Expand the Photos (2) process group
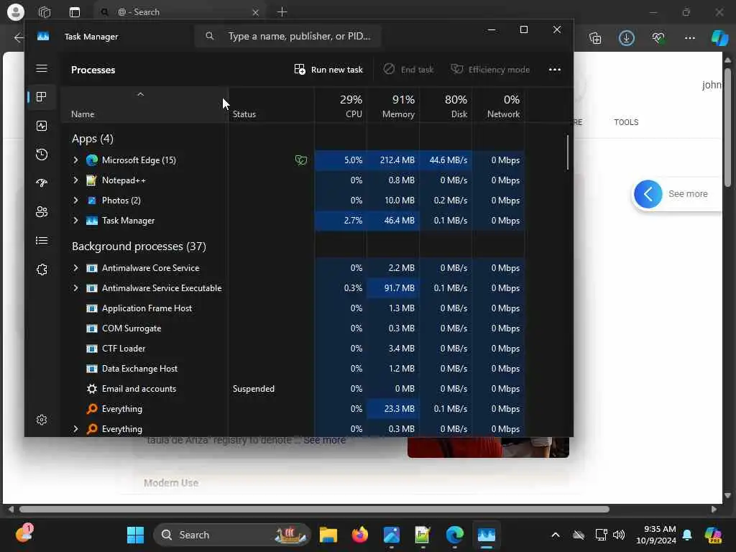736x552 pixels. (75, 201)
